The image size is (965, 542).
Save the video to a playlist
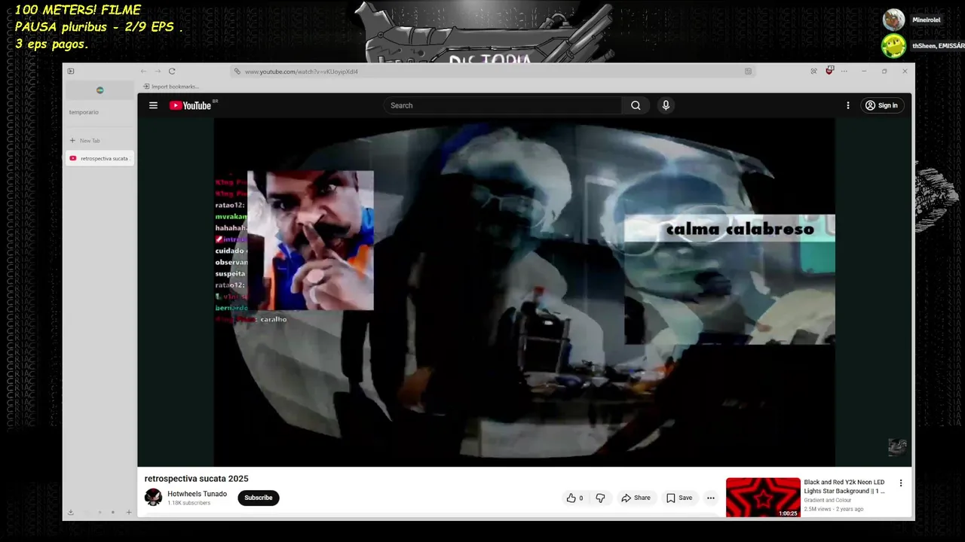click(679, 498)
